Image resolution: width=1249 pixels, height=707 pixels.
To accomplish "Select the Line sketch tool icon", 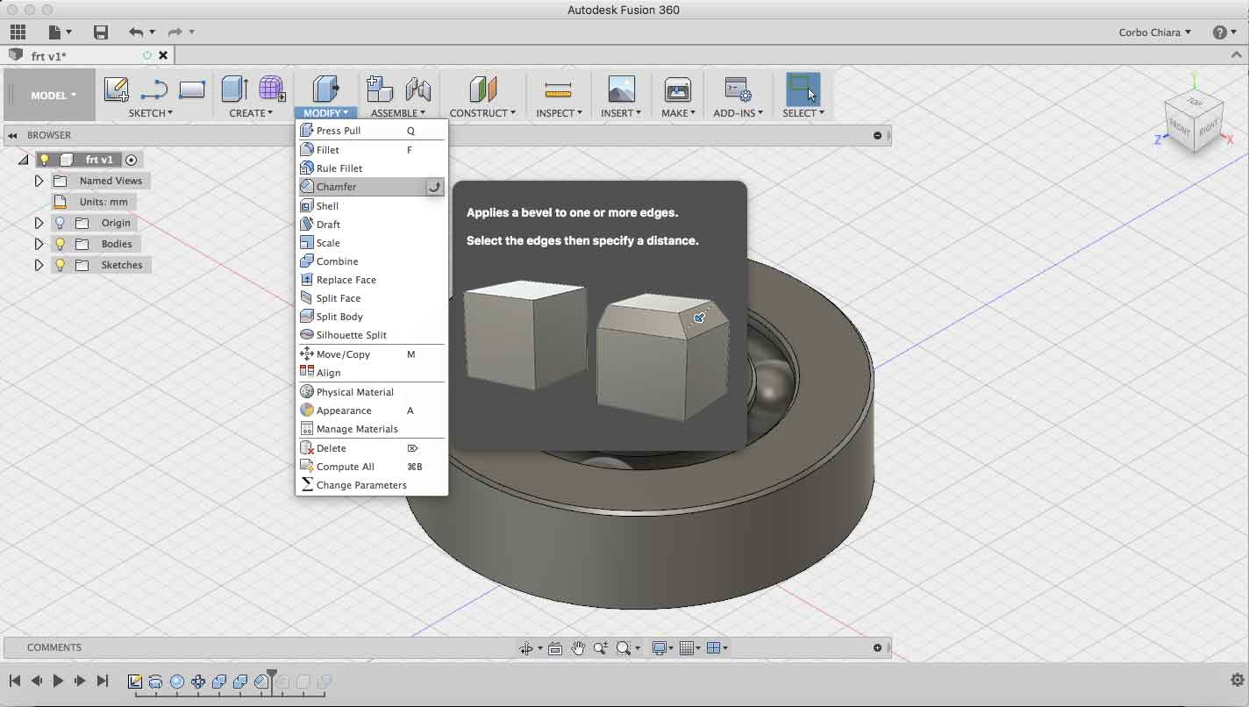I will [x=154, y=89].
